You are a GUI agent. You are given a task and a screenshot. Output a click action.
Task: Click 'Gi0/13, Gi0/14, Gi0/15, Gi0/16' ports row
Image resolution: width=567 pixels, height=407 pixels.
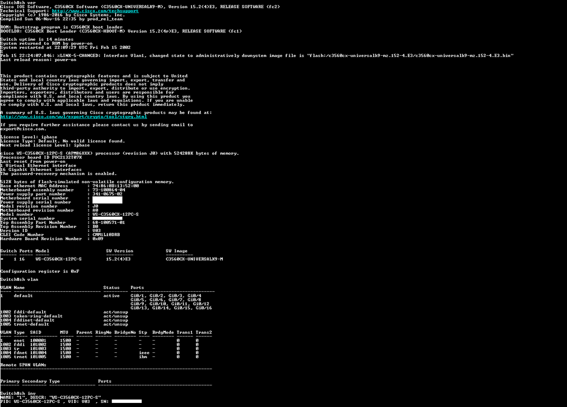coord(172,308)
